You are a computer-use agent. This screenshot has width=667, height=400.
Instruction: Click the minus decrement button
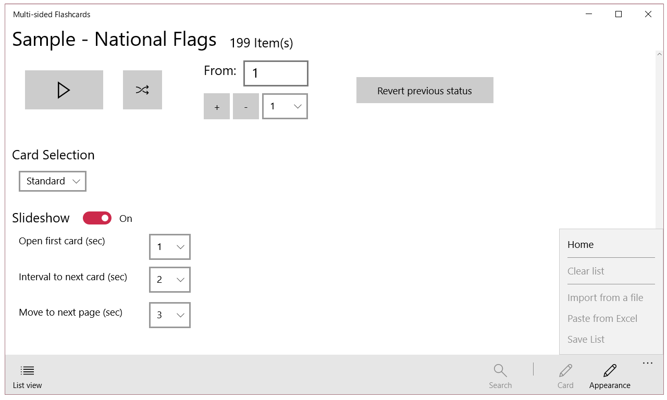pos(246,107)
